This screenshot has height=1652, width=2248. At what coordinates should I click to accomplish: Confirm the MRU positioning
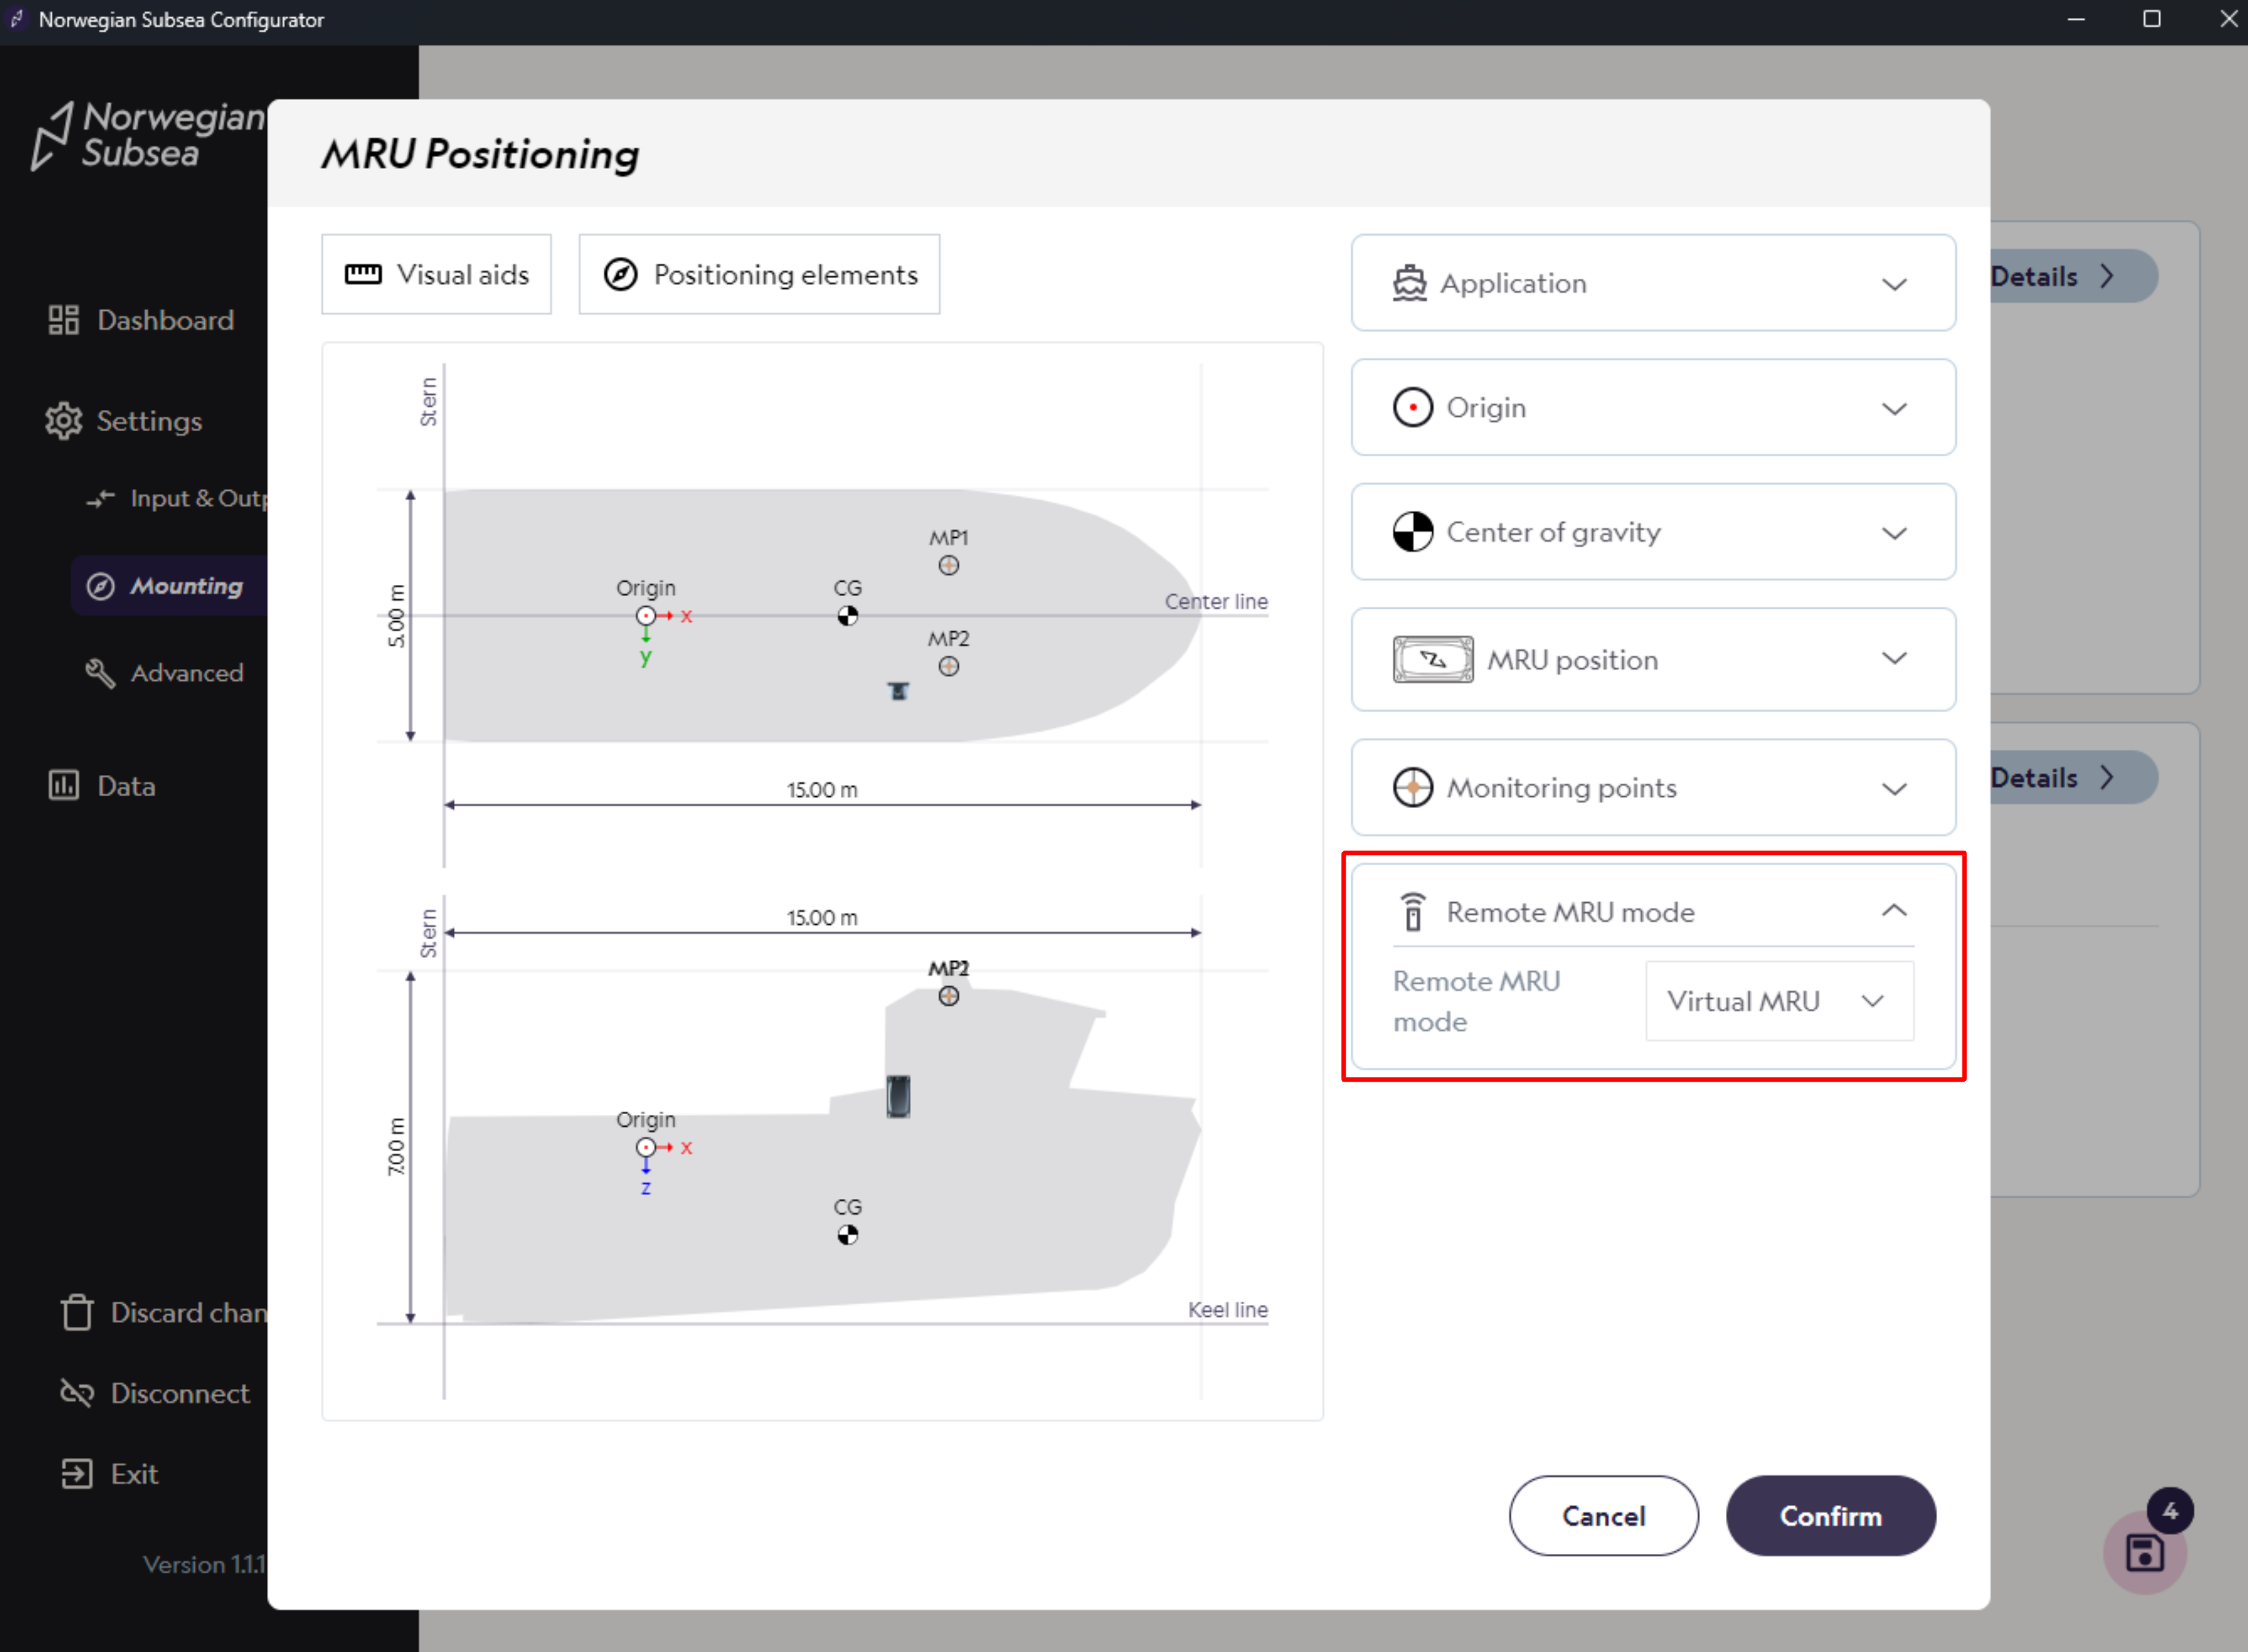(1829, 1516)
